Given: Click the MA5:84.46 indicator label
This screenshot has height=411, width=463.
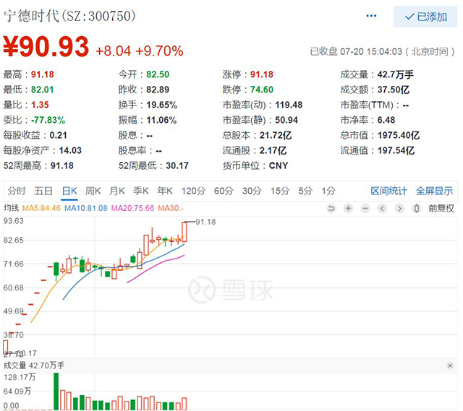Looking at the screenshot, I should pyautogui.click(x=41, y=208).
